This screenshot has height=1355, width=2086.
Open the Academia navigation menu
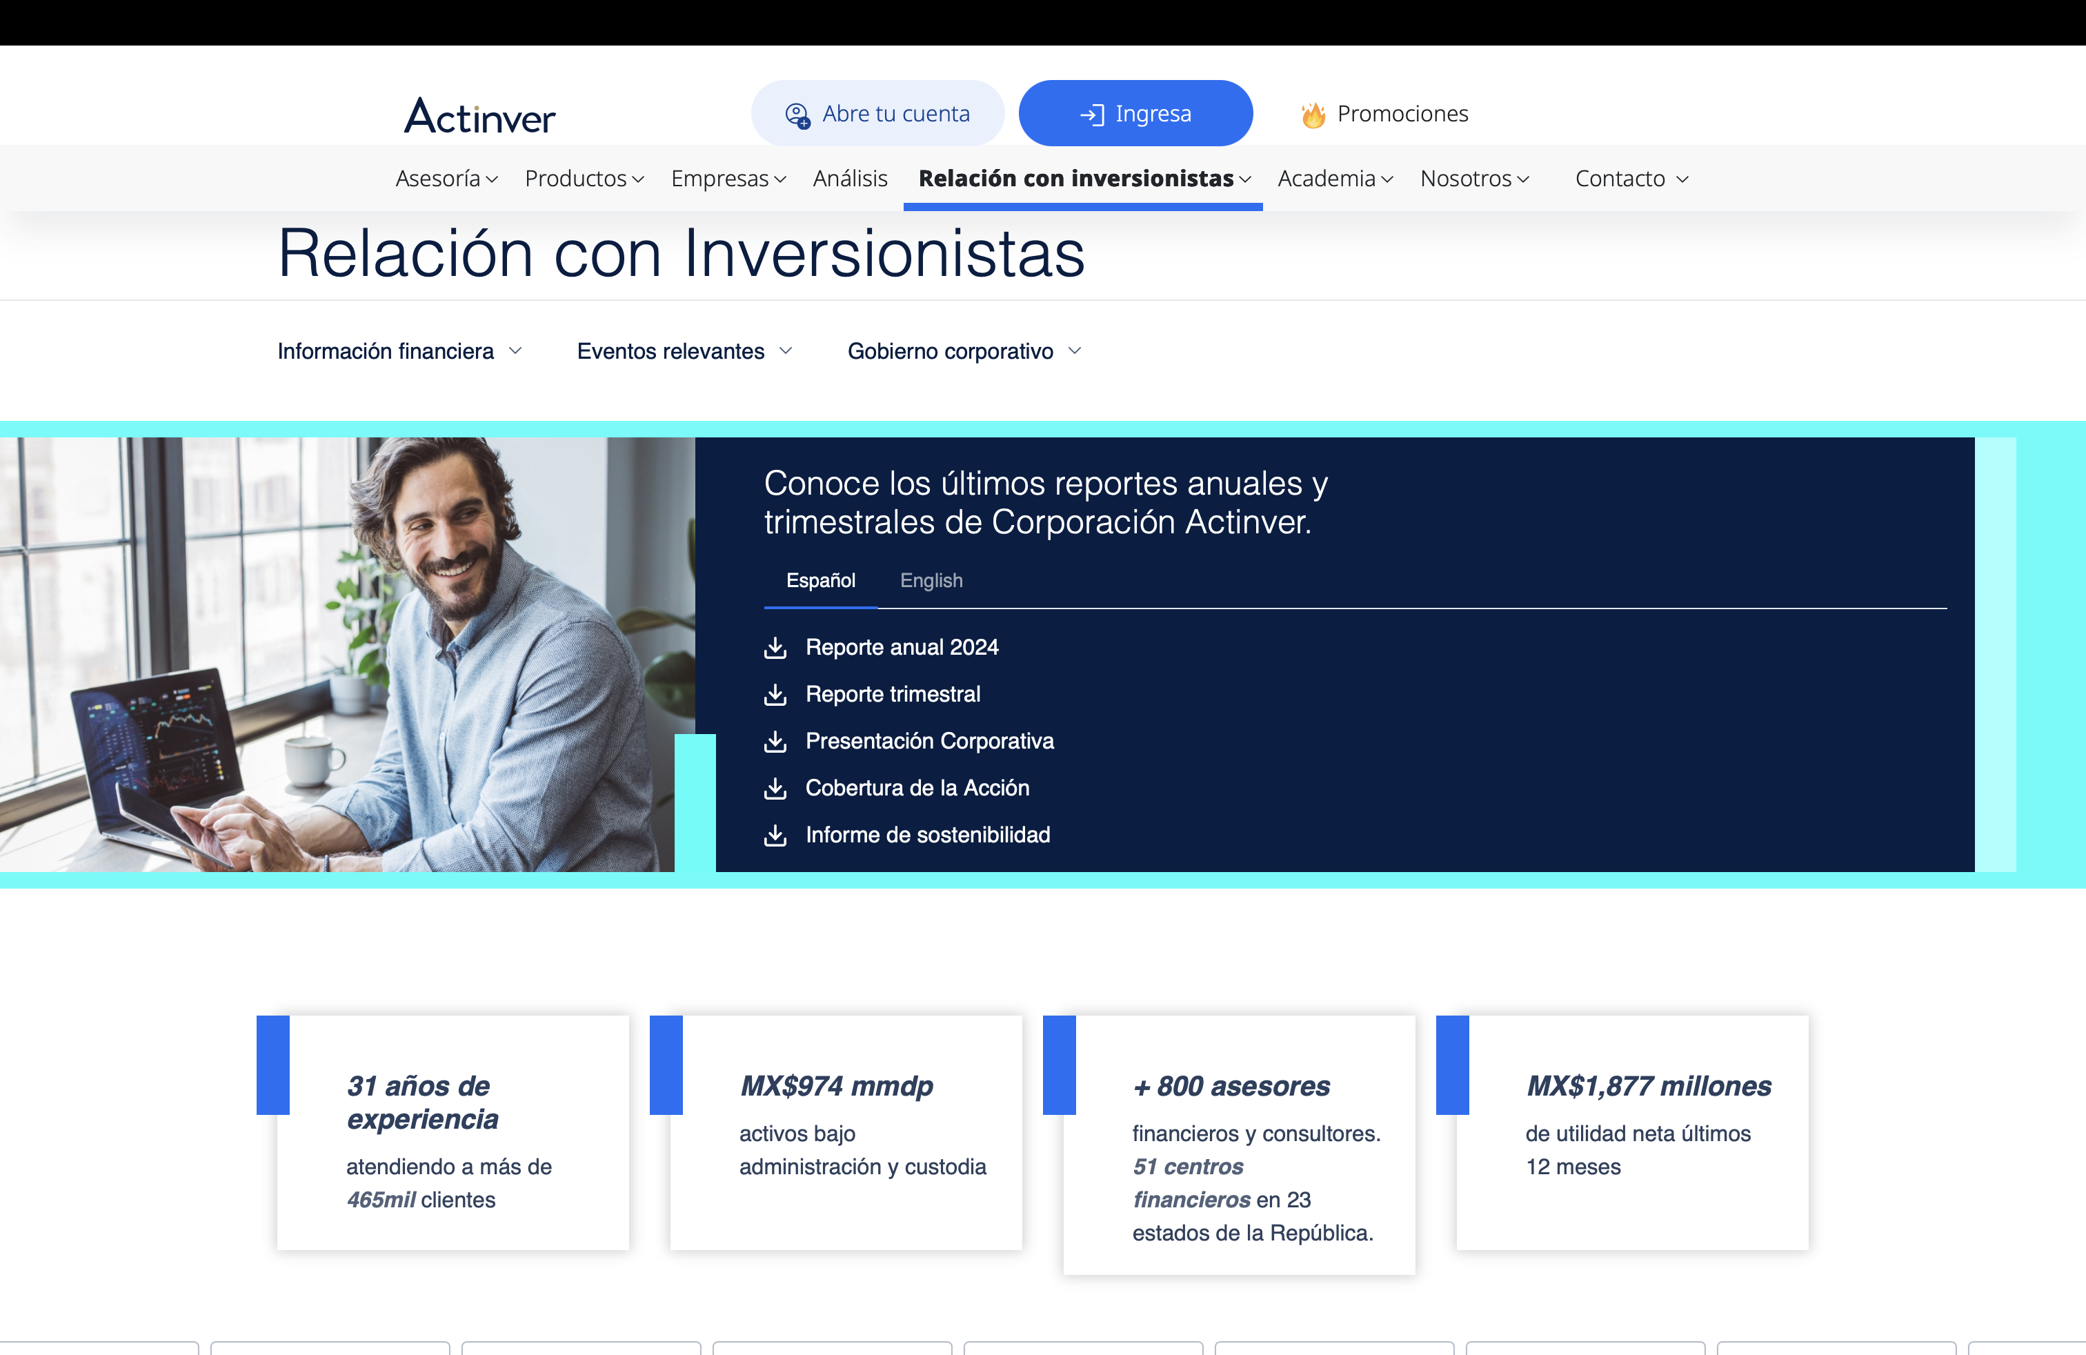[x=1334, y=179]
